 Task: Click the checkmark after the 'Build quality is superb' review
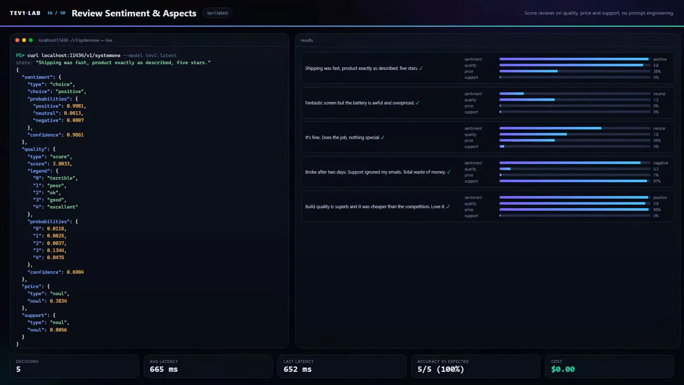tap(448, 207)
